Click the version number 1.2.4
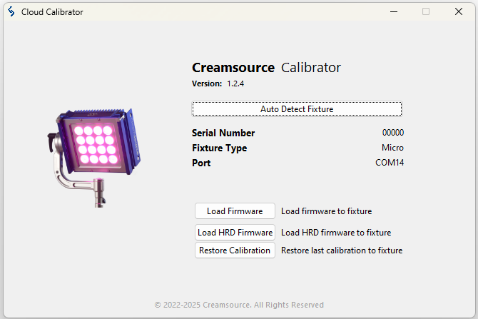This screenshot has width=478, height=319. (235, 83)
